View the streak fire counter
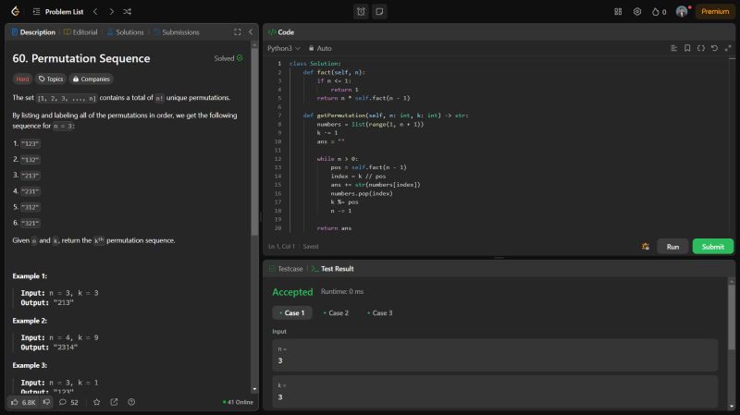The width and height of the screenshot is (740, 415). click(x=659, y=12)
